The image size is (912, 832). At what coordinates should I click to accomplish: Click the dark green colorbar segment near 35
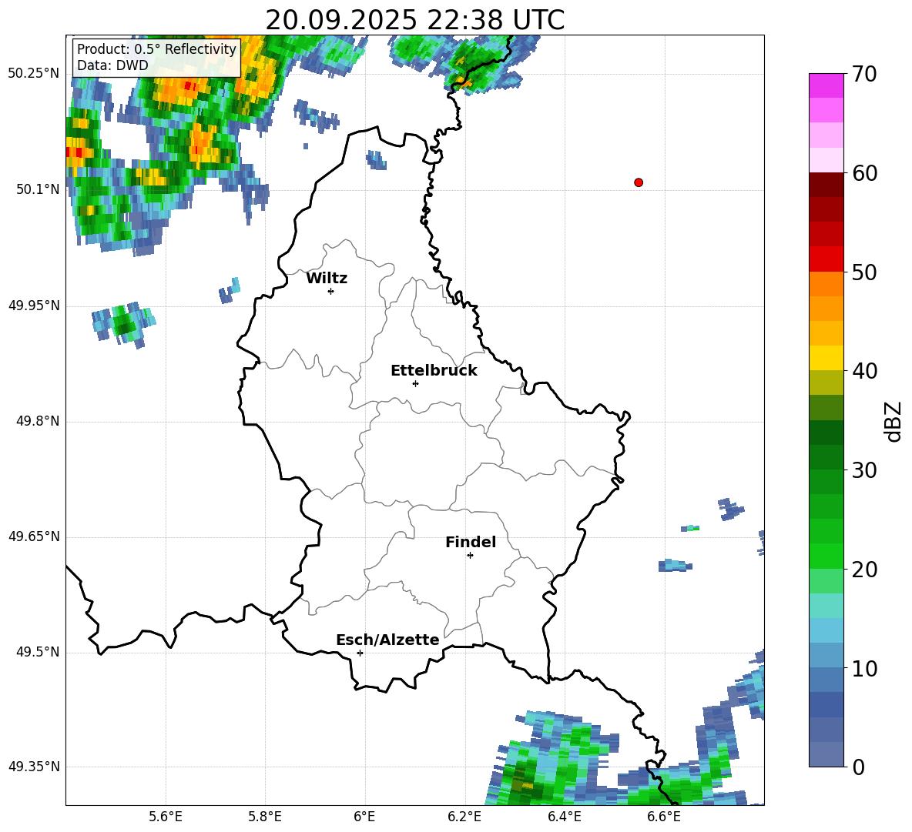[x=826, y=433]
